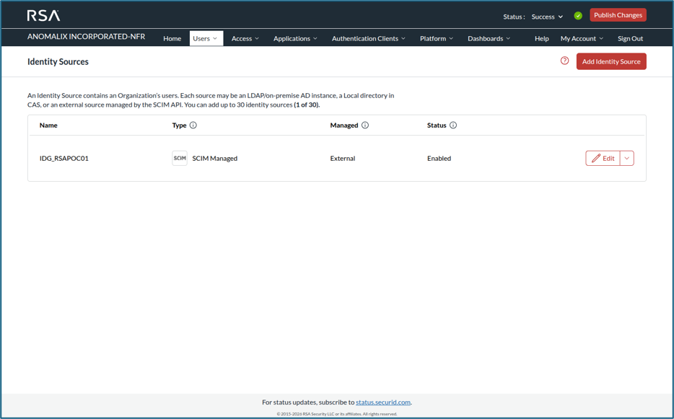Open the Dashboards menu

[x=489, y=38]
